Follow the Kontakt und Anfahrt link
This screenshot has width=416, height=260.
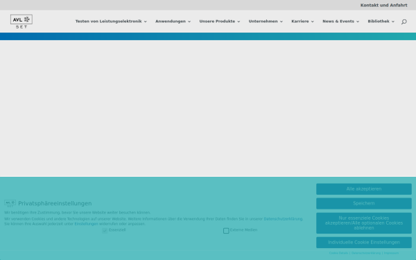coord(383,6)
